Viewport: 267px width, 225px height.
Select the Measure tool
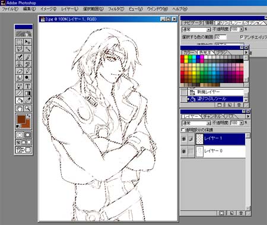[x=20, y=93]
